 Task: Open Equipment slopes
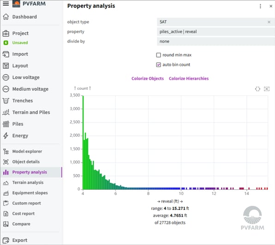click(30, 193)
